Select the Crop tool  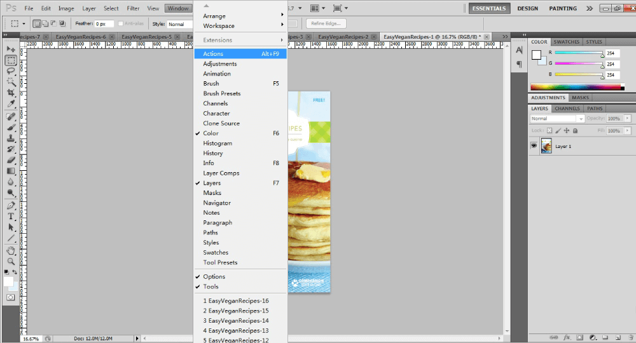11,93
